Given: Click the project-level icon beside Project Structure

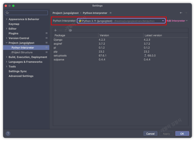Looking at the screenshot, I should (47, 52).
